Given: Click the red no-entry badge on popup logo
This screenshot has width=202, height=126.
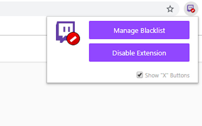Looking at the screenshot, I should click(73, 39).
